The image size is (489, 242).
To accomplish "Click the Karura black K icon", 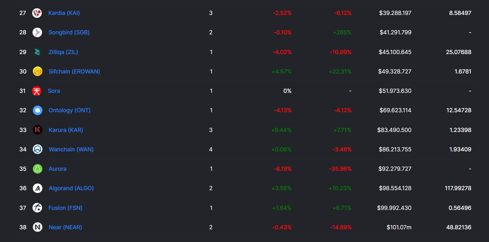I will pyautogui.click(x=38, y=130).
